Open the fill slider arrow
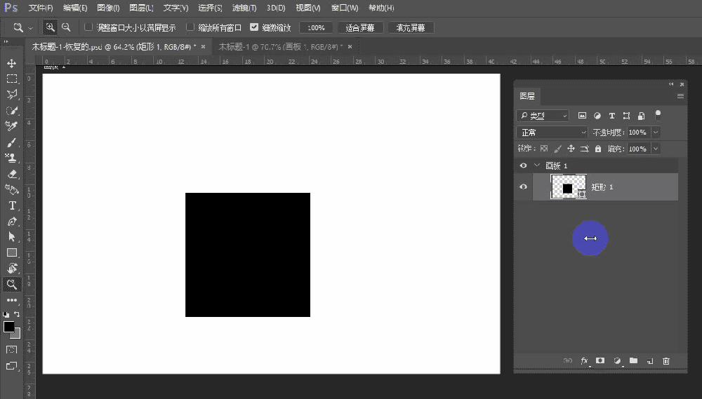The image size is (702, 399). (x=656, y=149)
